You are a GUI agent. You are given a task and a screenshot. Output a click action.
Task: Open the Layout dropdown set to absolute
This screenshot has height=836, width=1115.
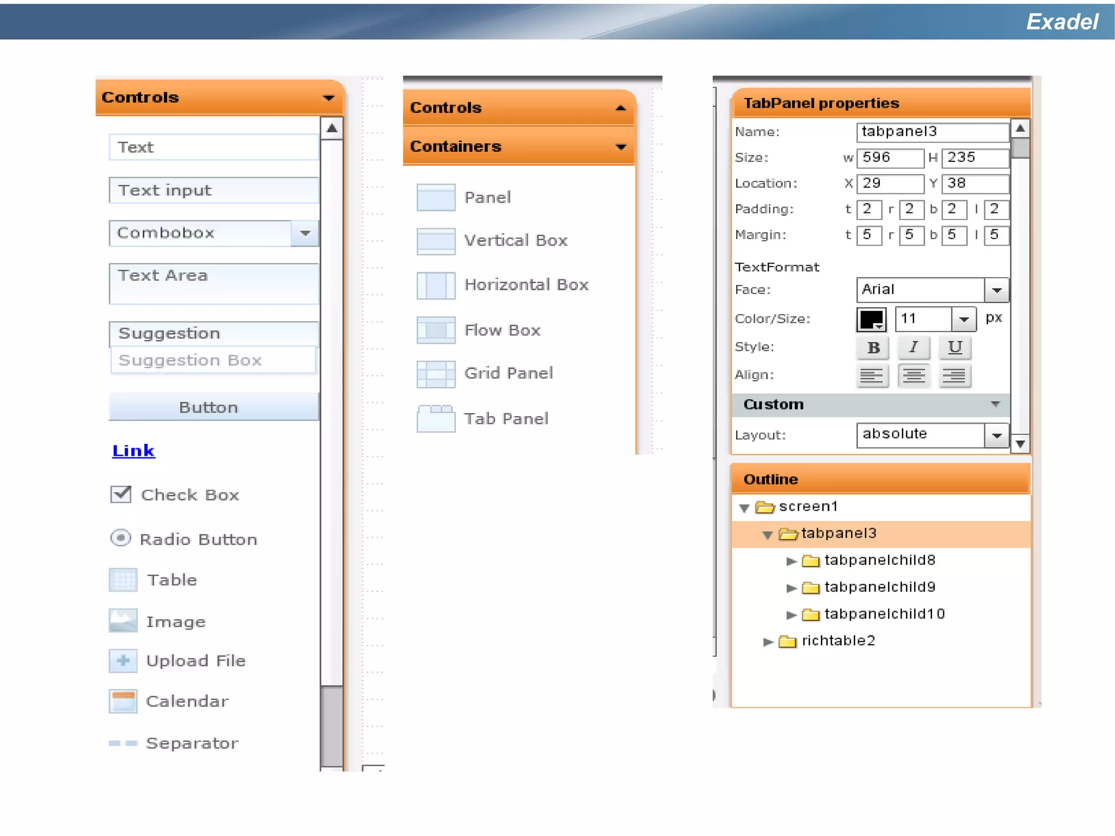point(996,435)
